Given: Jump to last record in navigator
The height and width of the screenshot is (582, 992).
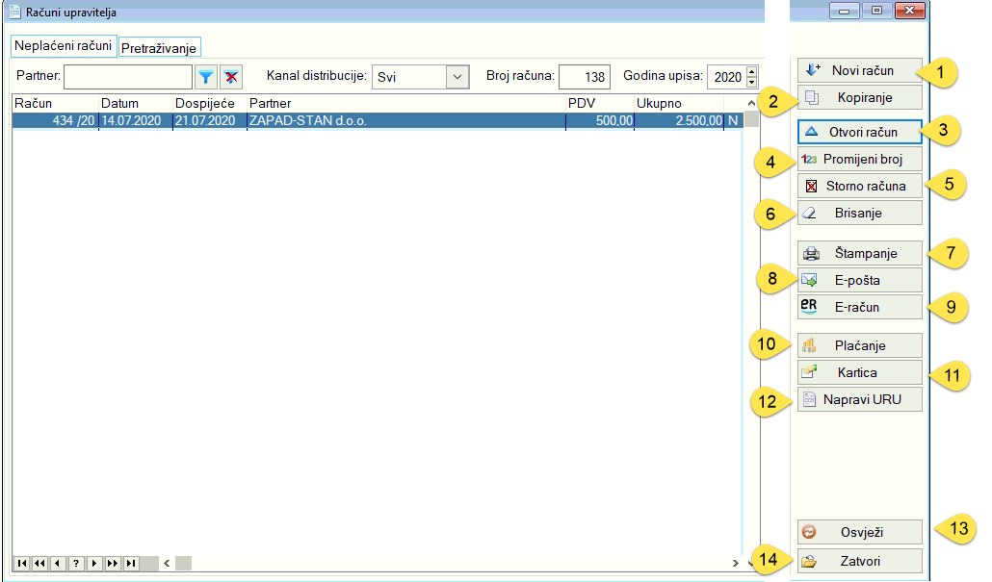Looking at the screenshot, I should [x=131, y=563].
